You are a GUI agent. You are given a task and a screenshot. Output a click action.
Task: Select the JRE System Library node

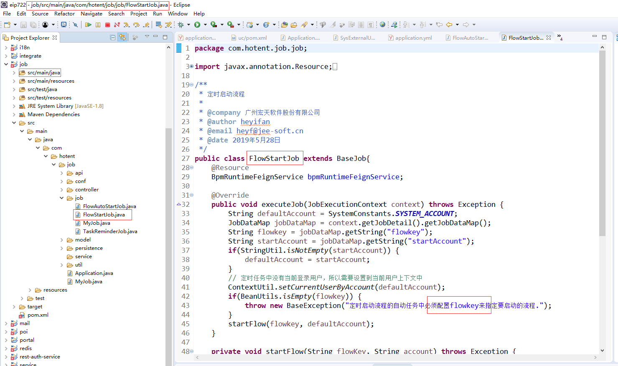[x=65, y=106]
